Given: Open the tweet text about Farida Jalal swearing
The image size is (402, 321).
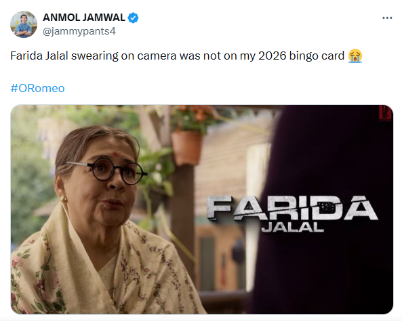Looking at the screenshot, I should click(186, 56).
